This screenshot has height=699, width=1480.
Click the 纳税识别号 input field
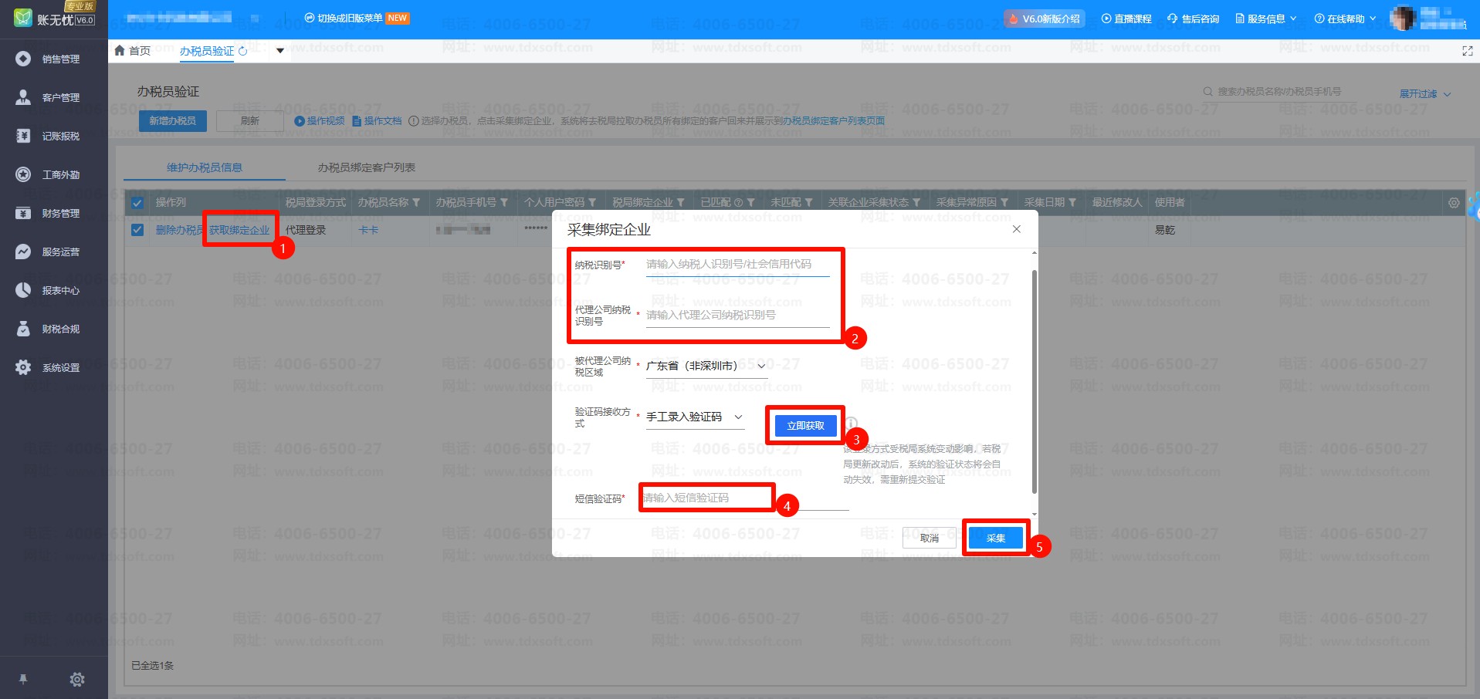coord(737,265)
